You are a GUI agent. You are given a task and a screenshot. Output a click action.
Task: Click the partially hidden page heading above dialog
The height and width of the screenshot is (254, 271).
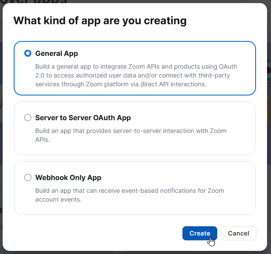(33, 1)
